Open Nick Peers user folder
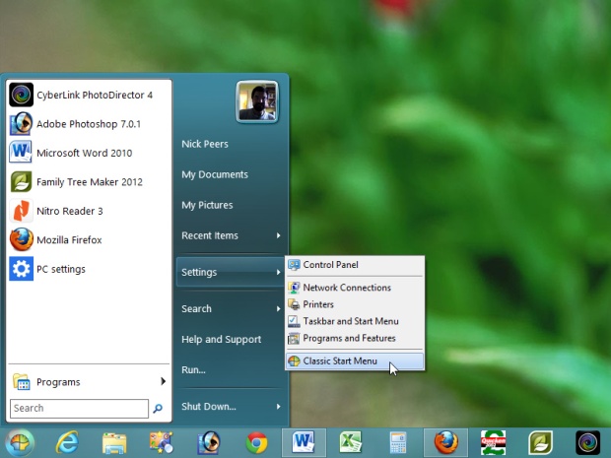The height and width of the screenshot is (458, 611). [205, 144]
